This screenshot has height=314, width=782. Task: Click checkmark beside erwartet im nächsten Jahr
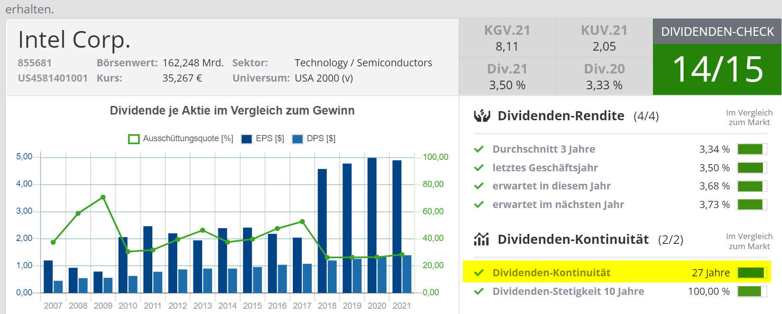[x=479, y=205]
